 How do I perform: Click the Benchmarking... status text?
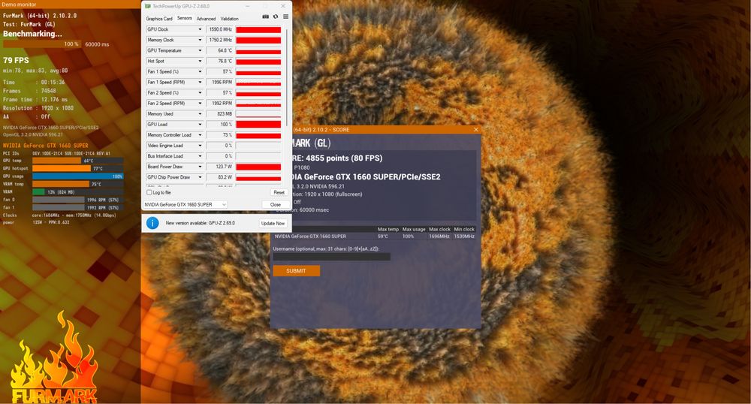pos(32,34)
